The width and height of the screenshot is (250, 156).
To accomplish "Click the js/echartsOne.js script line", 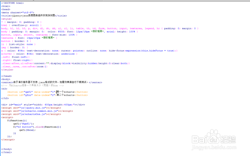I will pos(31,114).
